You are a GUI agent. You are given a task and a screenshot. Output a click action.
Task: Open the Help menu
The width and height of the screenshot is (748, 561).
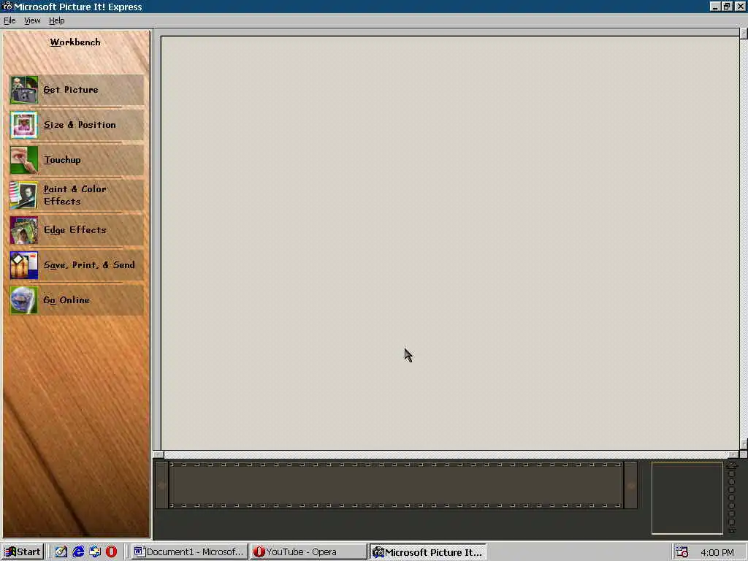56,20
